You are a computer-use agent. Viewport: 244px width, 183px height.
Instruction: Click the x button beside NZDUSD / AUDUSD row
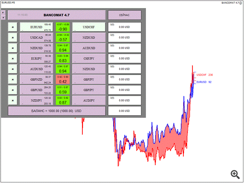click(x=13, y=48)
